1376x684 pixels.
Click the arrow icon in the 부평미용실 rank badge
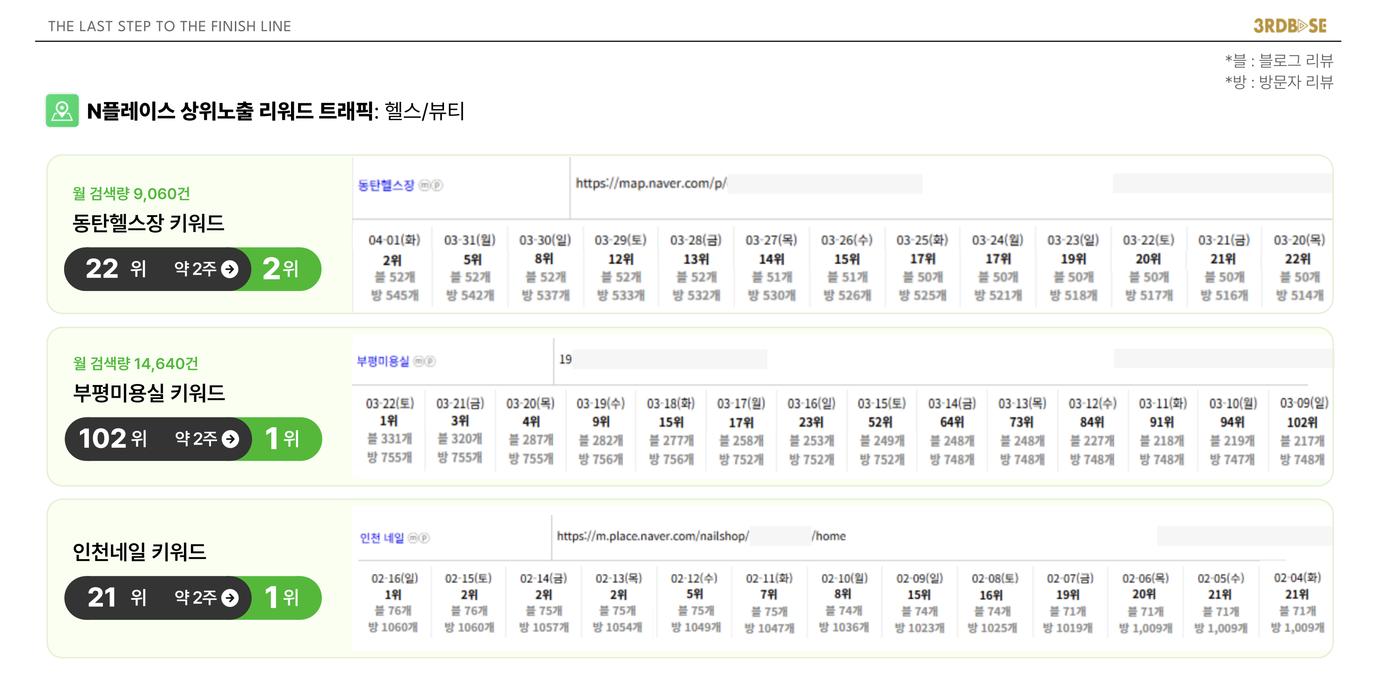pyautogui.click(x=230, y=439)
